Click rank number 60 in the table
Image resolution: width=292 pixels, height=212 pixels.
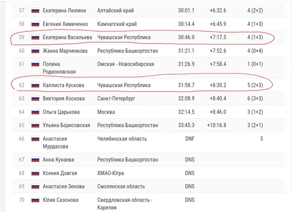(x=21, y=51)
